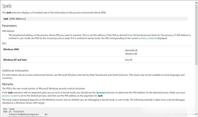Open process context link in Remarks section
Screen dimensions: 198x117
coord(10,96)
